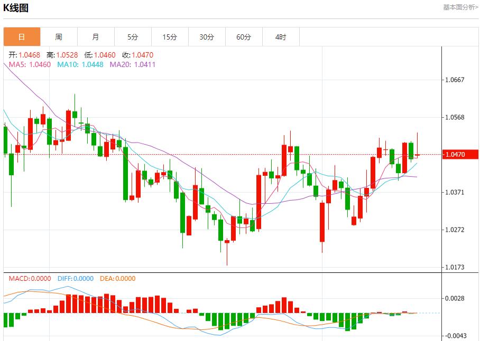This screenshot has height=341, width=480.
Task: Switch to the 周 weekly tab
Action: (59, 37)
